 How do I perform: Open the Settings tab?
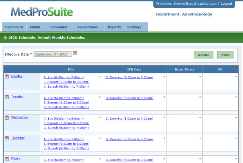[136, 27]
